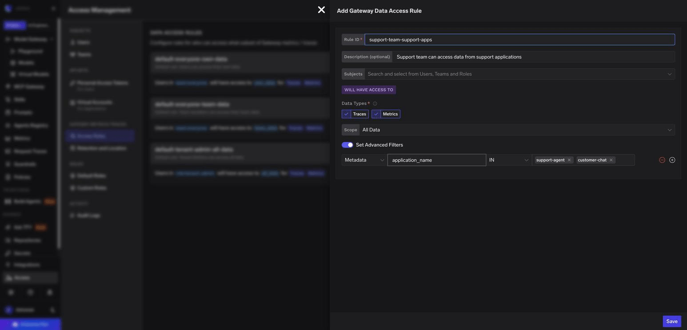Click the Data Types info icon

point(375,103)
